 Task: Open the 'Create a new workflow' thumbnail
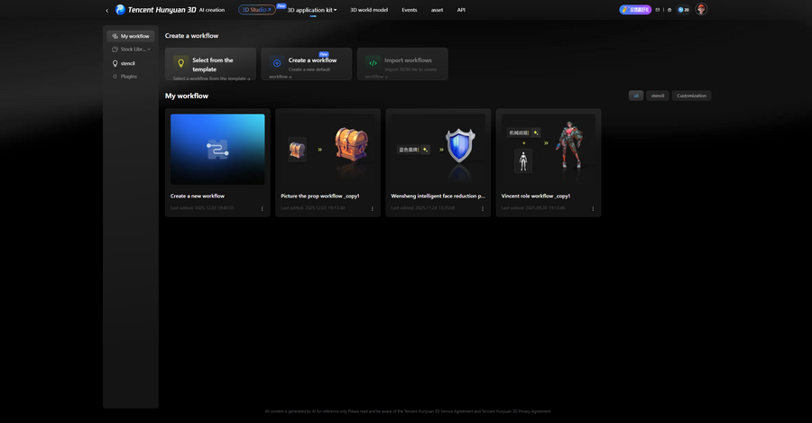pos(217,149)
